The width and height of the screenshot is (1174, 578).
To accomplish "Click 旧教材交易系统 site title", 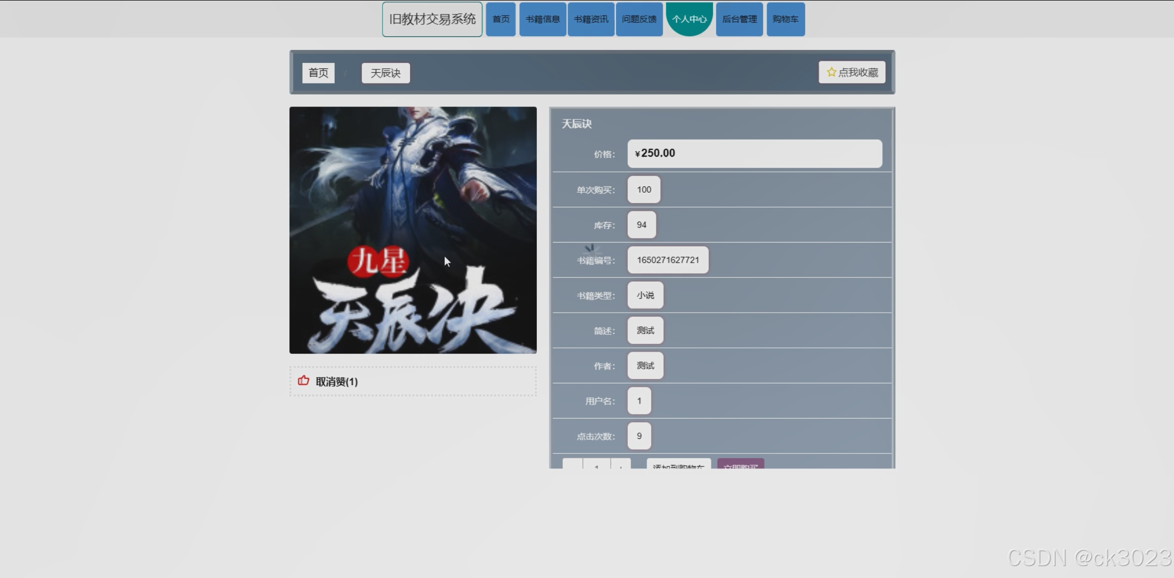I will pyautogui.click(x=432, y=19).
